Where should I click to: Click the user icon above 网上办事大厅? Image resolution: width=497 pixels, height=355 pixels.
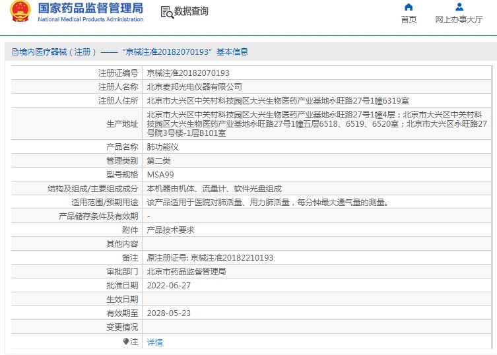tap(459, 7)
